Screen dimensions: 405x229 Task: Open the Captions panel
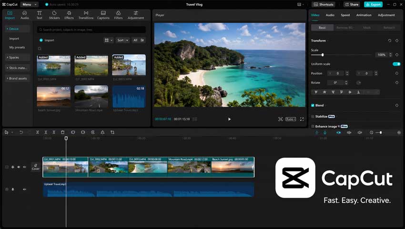[103, 15]
